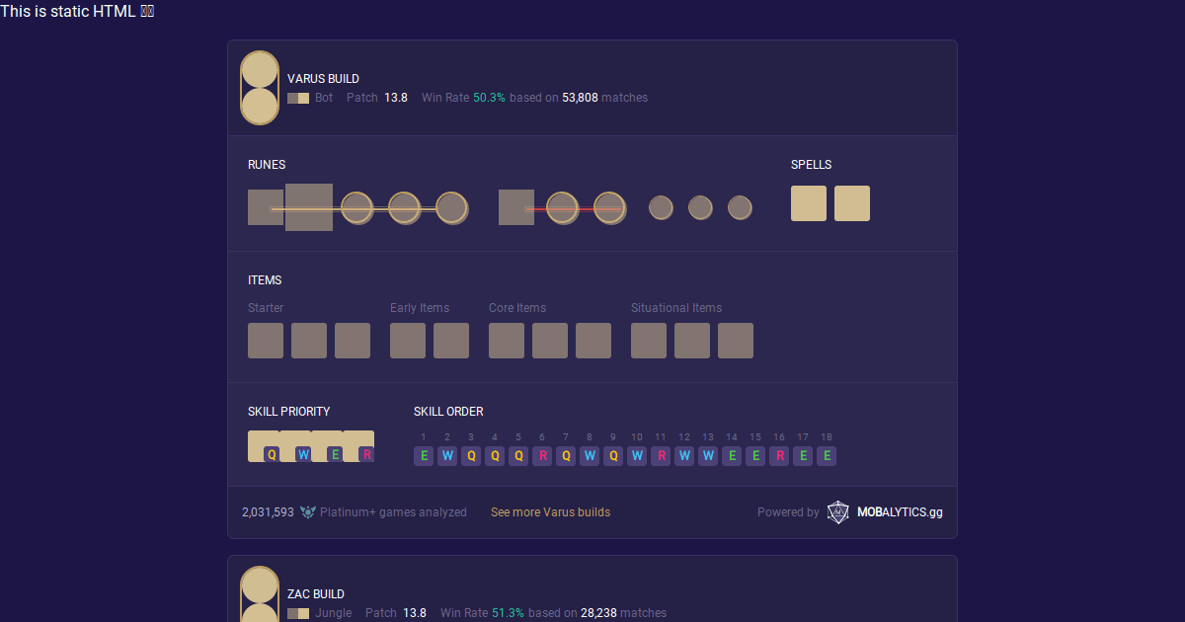Click the W ability in Skill Priority
Viewport: 1185px width, 622px height.
tap(295, 446)
